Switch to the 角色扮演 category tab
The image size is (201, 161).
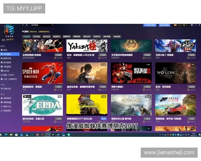pyautogui.click(x=47, y=36)
